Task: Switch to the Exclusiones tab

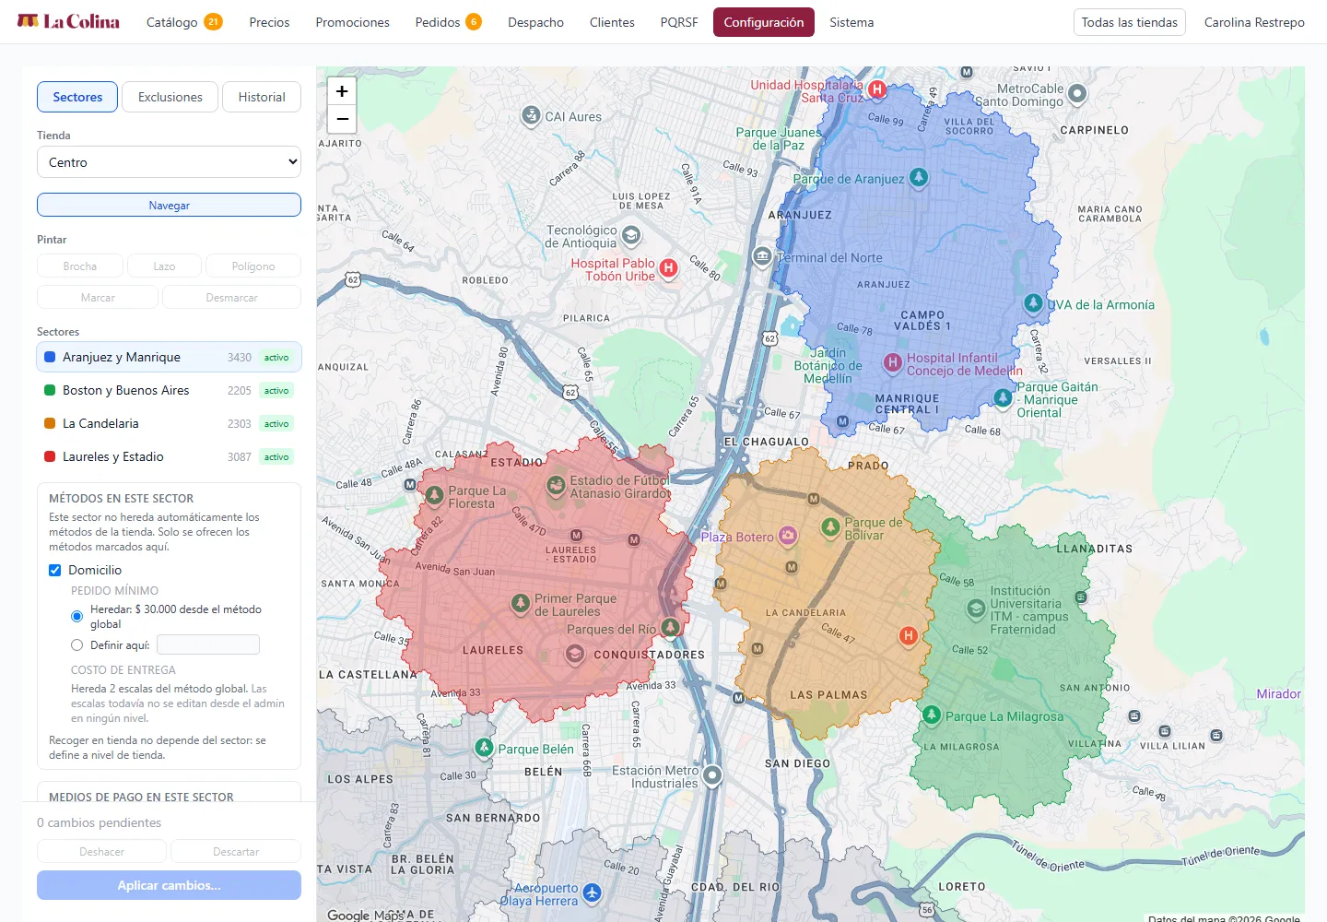Action: [170, 97]
